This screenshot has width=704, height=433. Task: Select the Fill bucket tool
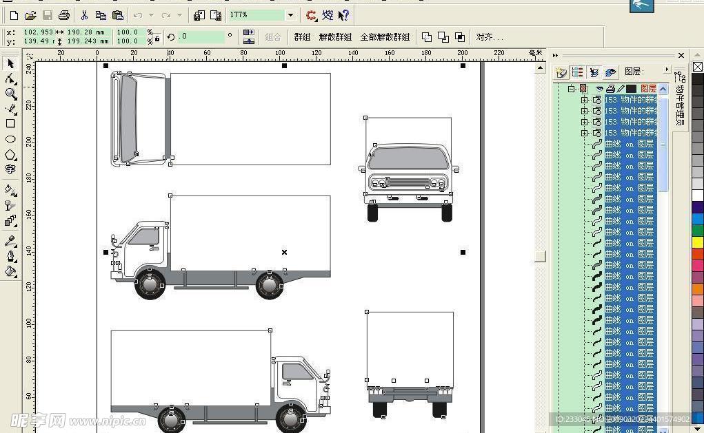point(10,272)
